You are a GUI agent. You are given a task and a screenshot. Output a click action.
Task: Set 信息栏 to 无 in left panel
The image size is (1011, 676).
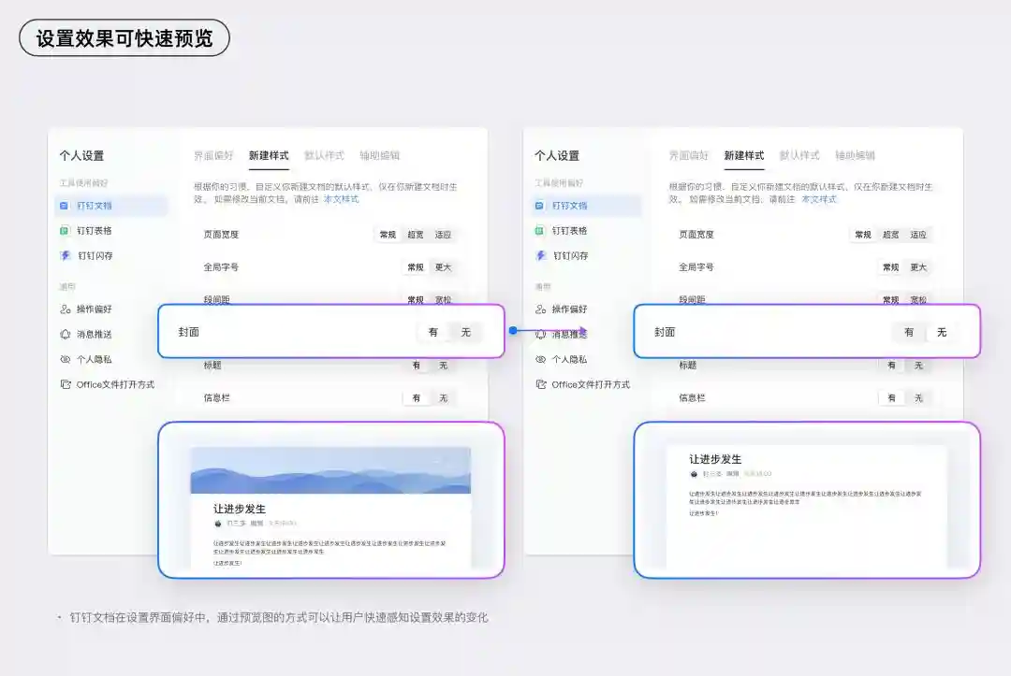[x=444, y=398]
